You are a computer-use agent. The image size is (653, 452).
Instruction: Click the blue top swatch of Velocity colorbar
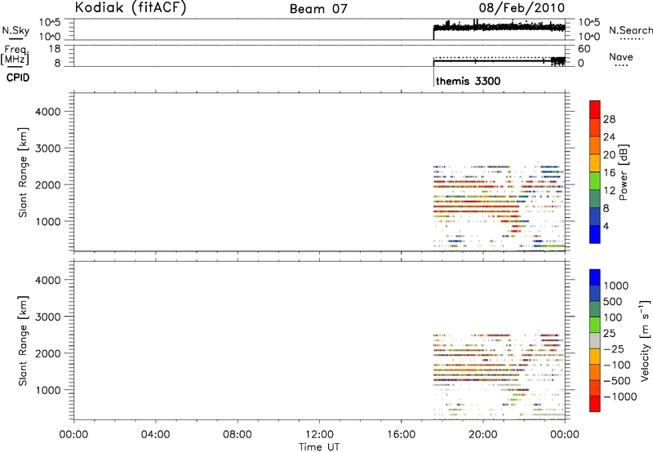click(x=595, y=277)
